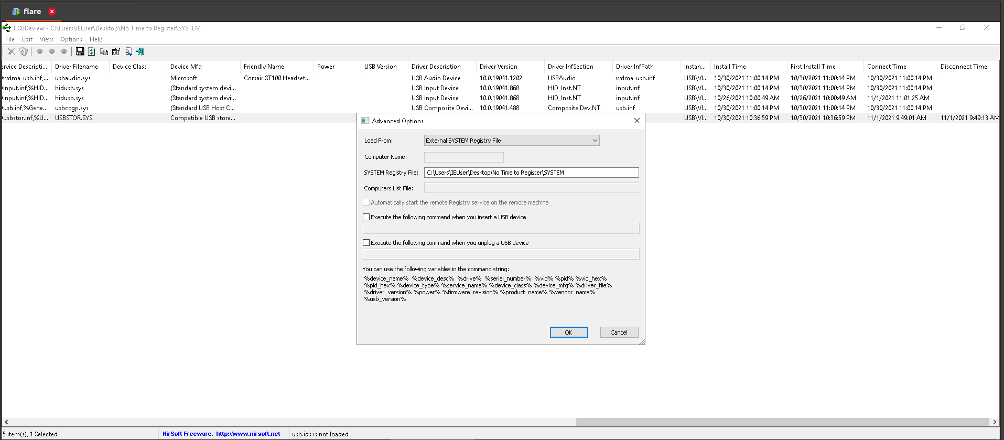Click the Find magnifier toolbar icon
The image size is (1004, 440).
coord(128,51)
